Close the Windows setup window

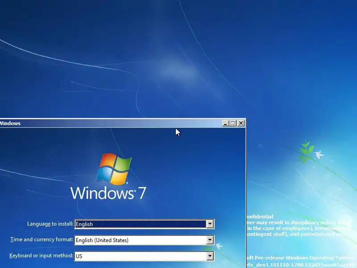[x=241, y=123]
